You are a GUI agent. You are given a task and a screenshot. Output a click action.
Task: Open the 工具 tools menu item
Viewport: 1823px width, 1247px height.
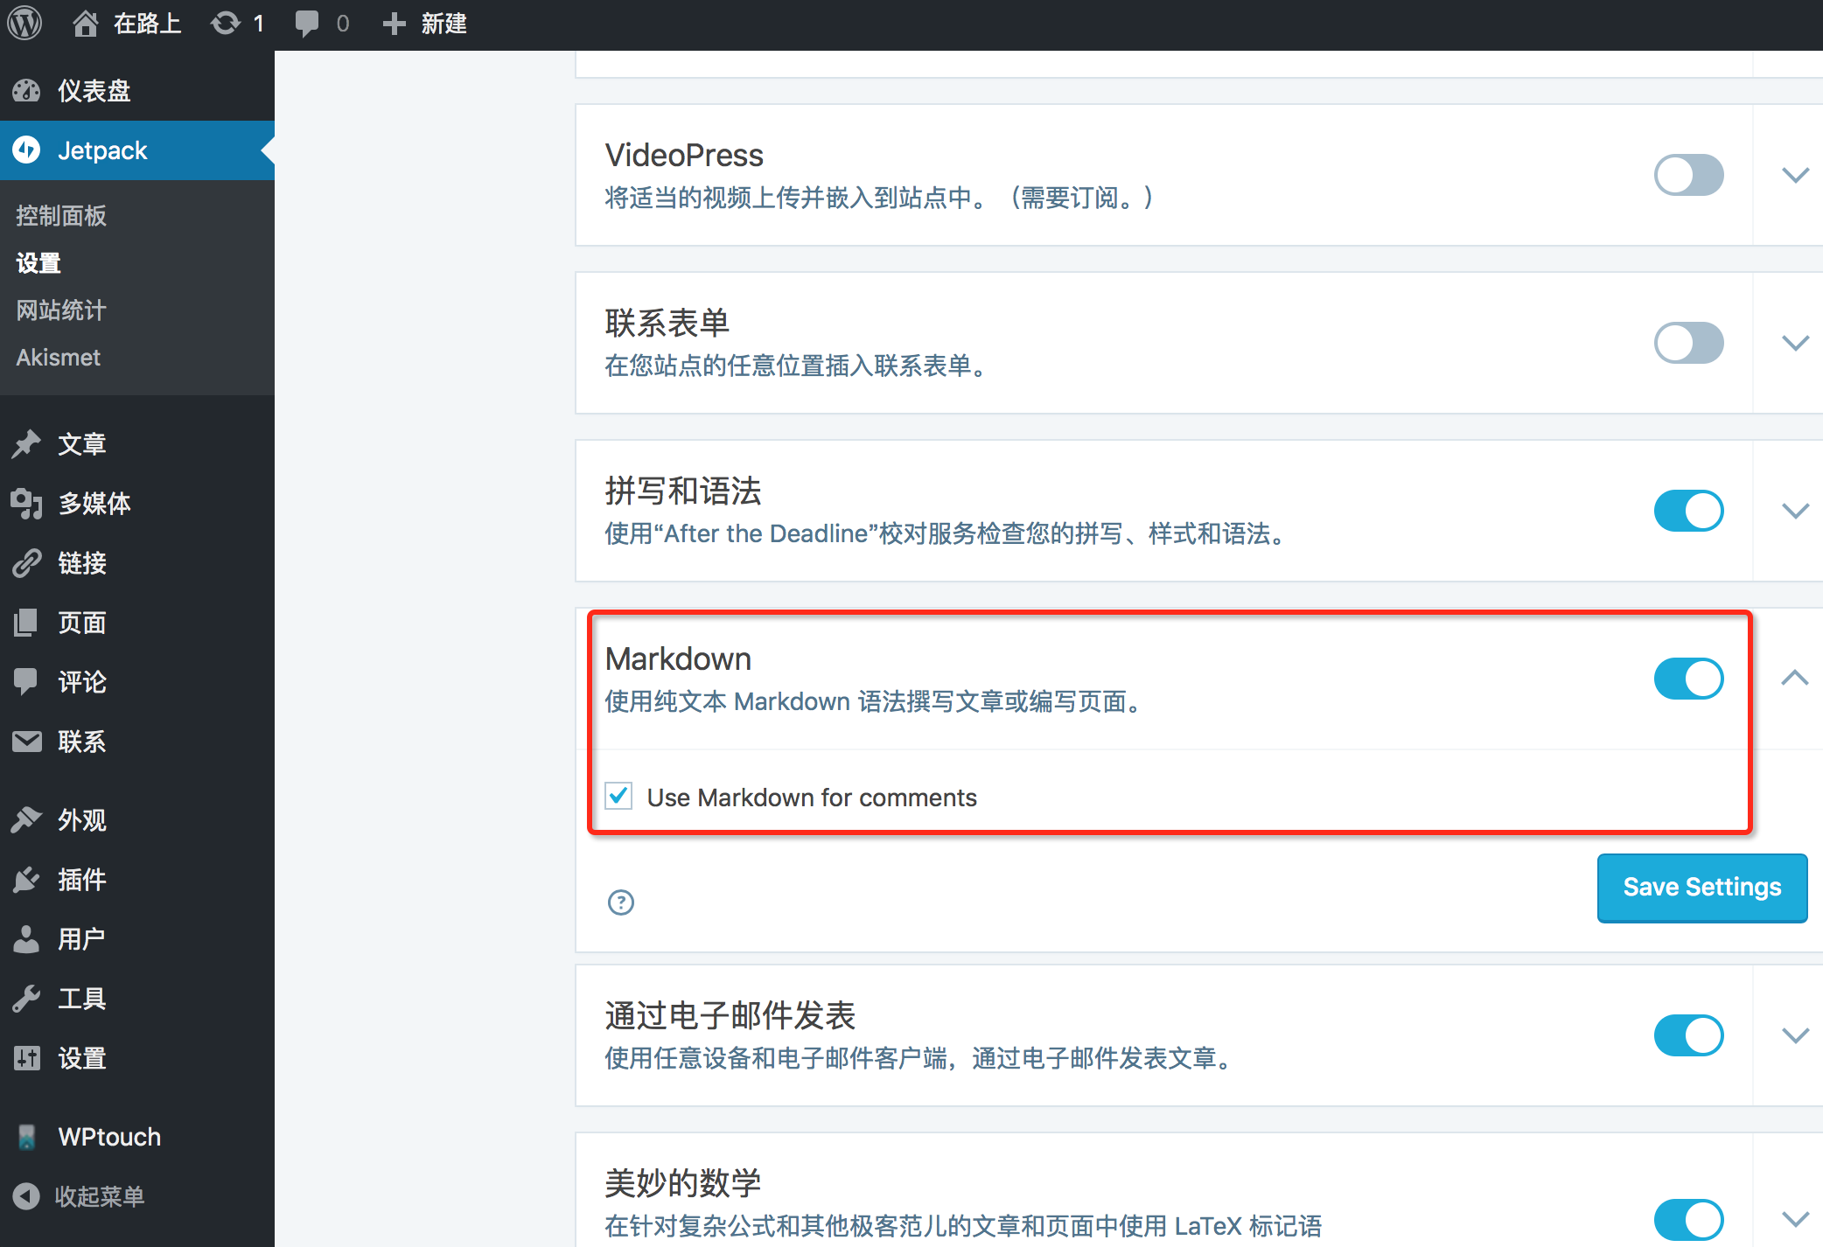pyautogui.click(x=80, y=999)
